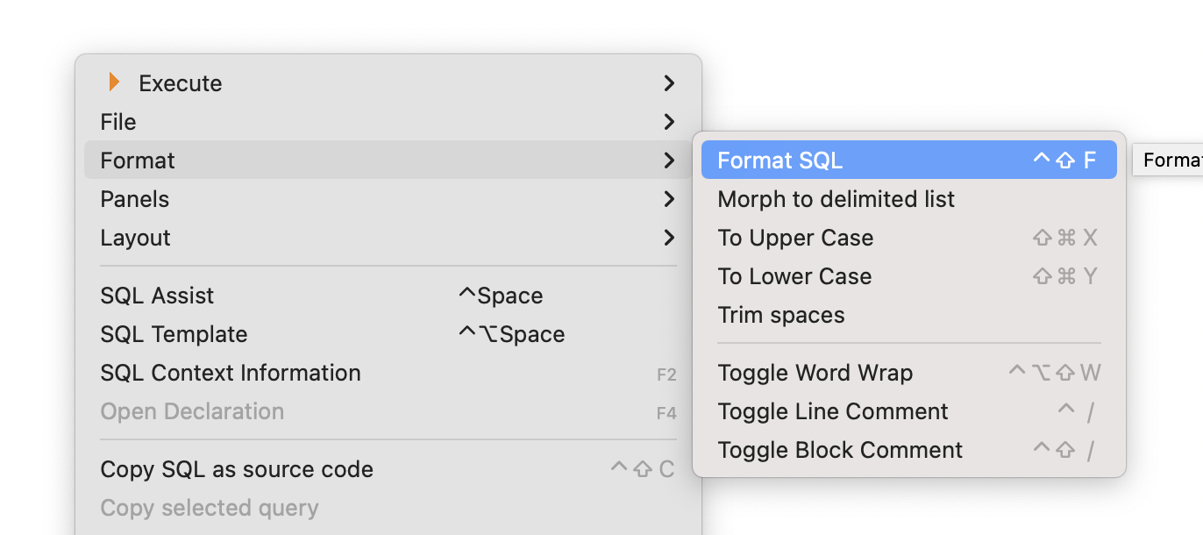This screenshot has height=535, width=1203.
Task: Click the Open Declaration item
Action: click(192, 411)
